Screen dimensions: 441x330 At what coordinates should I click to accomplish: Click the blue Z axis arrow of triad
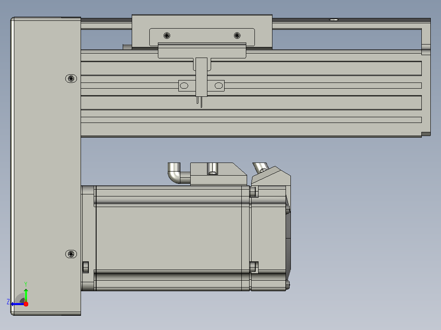tap(17, 304)
